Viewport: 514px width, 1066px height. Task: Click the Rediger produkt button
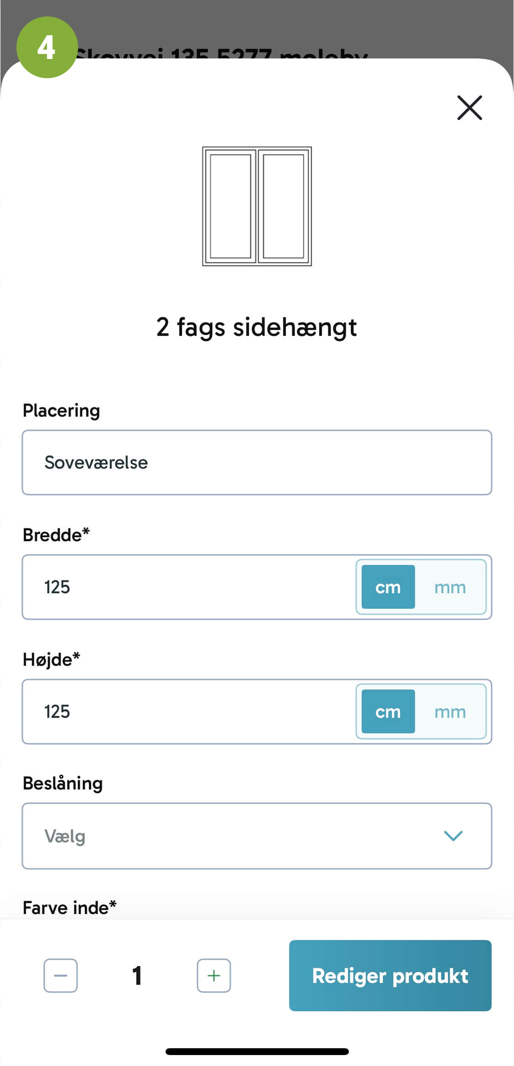click(x=390, y=975)
